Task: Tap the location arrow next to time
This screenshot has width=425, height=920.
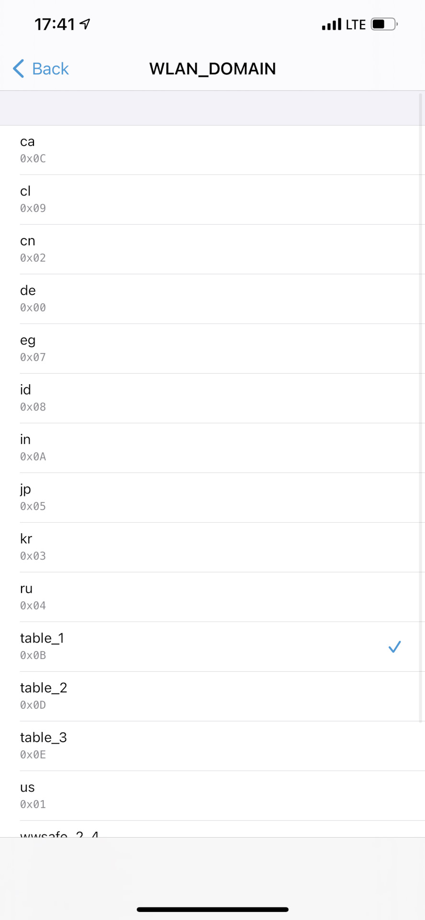Action: [85, 24]
